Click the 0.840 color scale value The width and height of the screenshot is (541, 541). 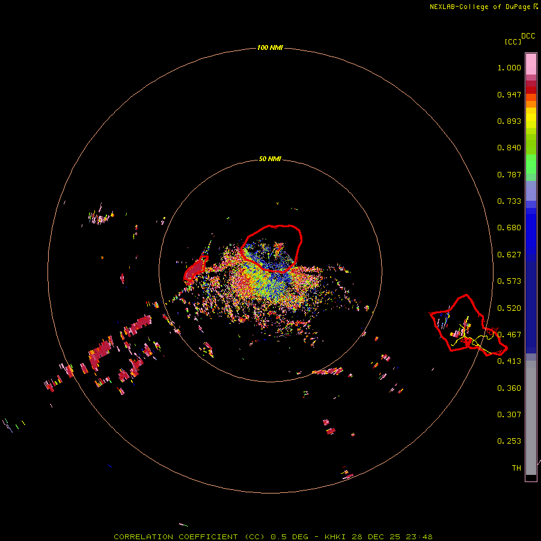click(x=509, y=148)
